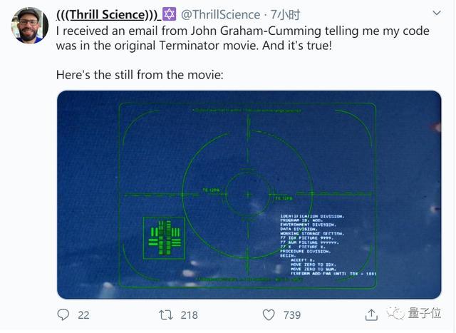Click the WeChat logo watermark
The image size is (456, 333).
click(396, 314)
